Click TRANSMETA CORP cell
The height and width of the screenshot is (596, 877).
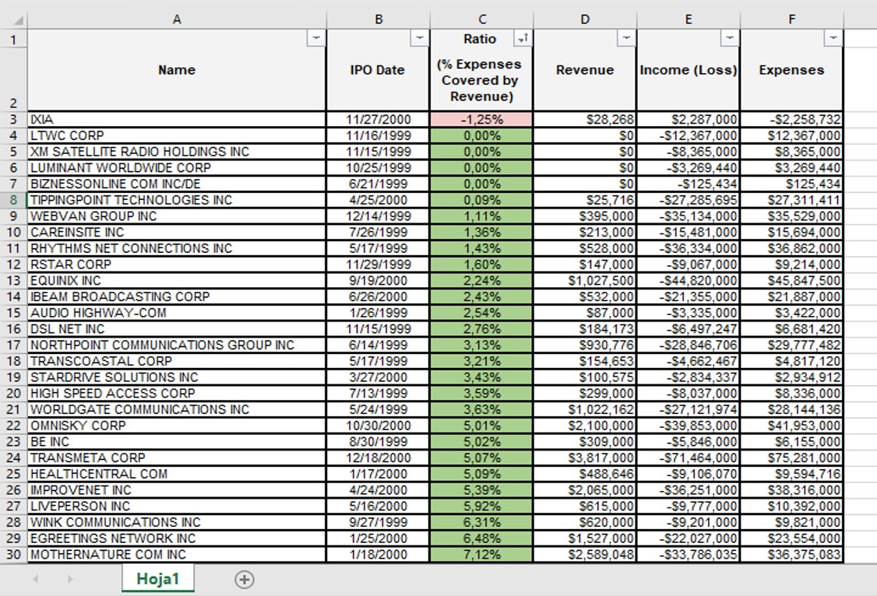coord(177,458)
